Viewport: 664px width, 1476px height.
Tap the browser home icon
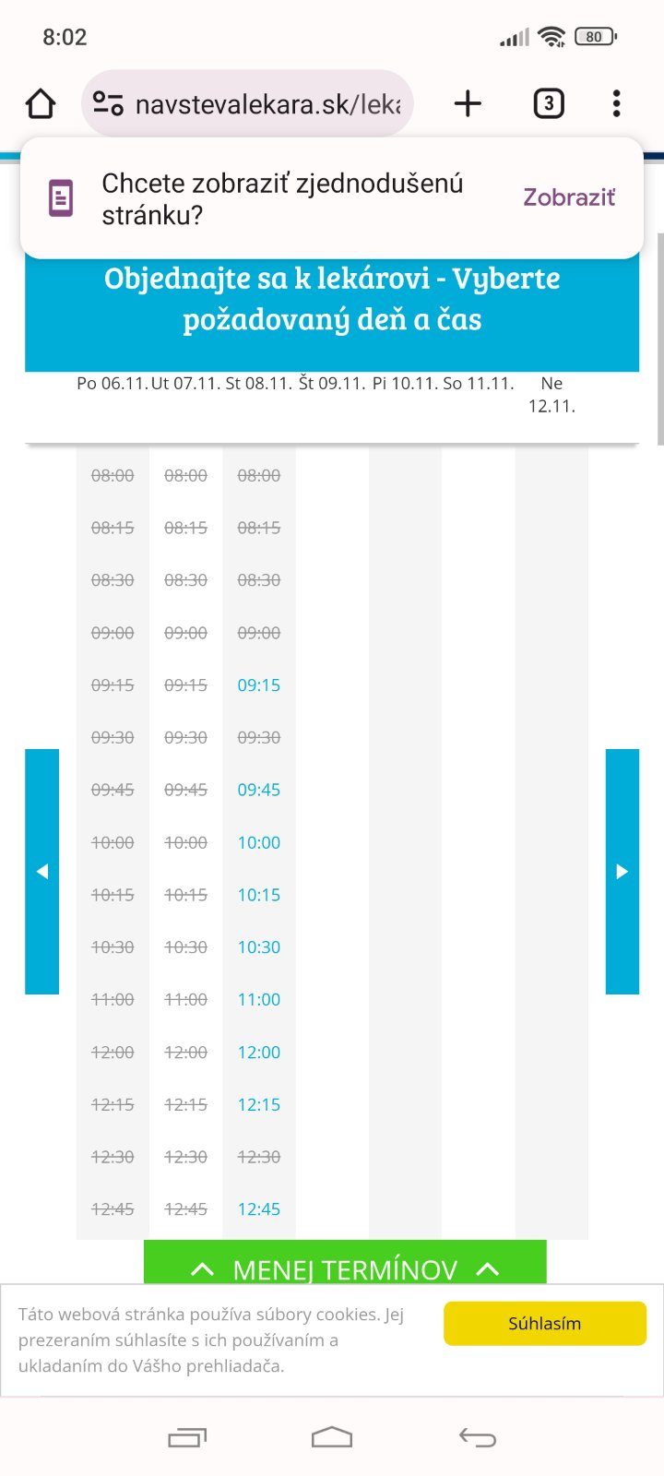click(x=41, y=103)
